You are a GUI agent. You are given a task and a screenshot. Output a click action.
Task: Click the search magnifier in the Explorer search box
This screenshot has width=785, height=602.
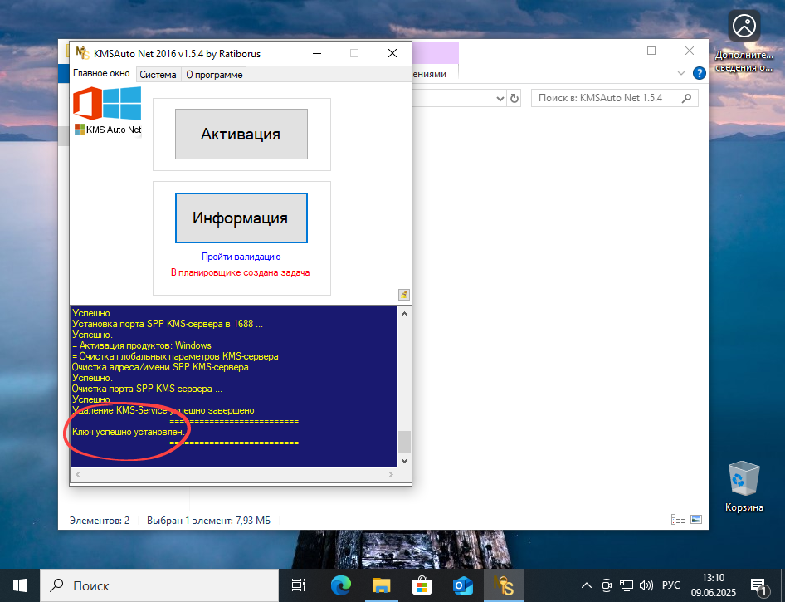685,97
